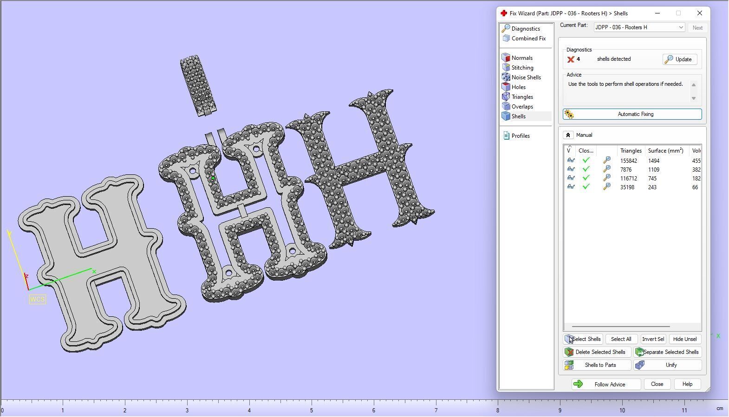Screen dimensions: 729x417
Task: Click the Unify button
Action: tap(667, 365)
